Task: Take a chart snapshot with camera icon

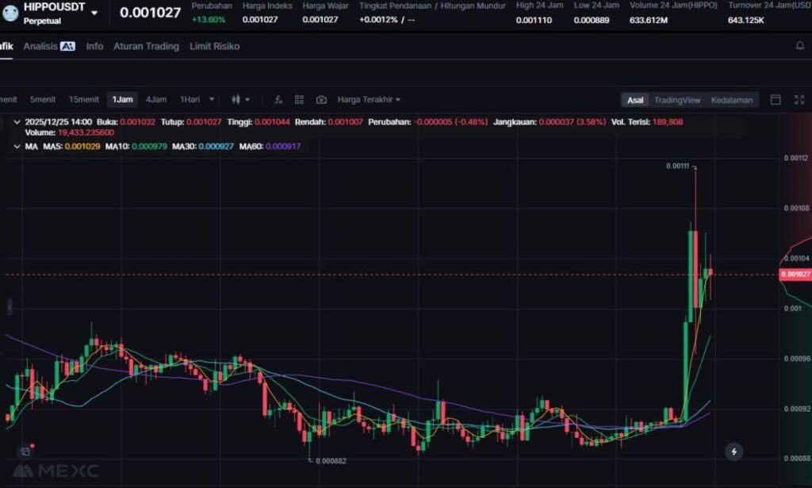Action: point(321,100)
